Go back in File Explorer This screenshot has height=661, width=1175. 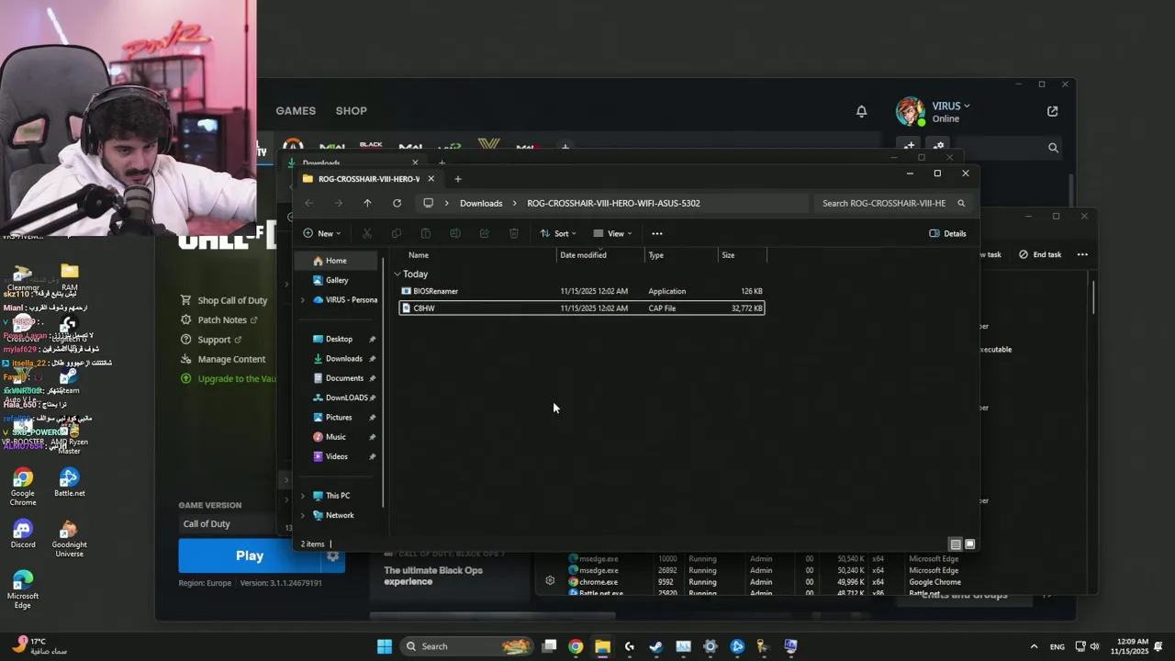tap(308, 203)
